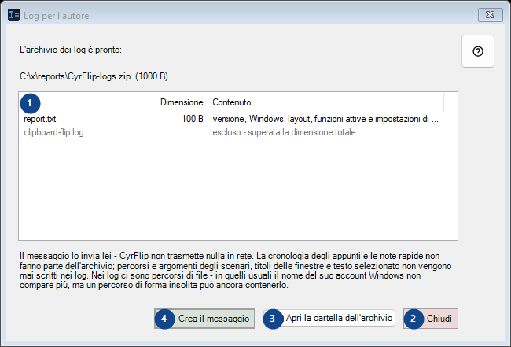The width and height of the screenshot is (511, 347).
Task: Click the Contenuto column header
Action: pos(325,102)
